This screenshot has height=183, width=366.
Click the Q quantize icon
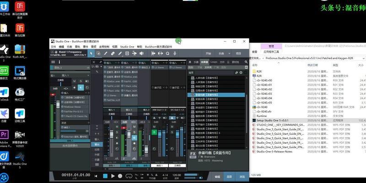click(167, 54)
